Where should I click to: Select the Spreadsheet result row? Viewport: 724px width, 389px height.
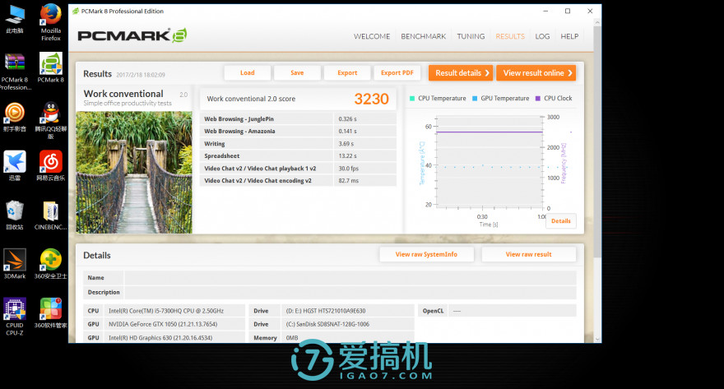pos(299,156)
